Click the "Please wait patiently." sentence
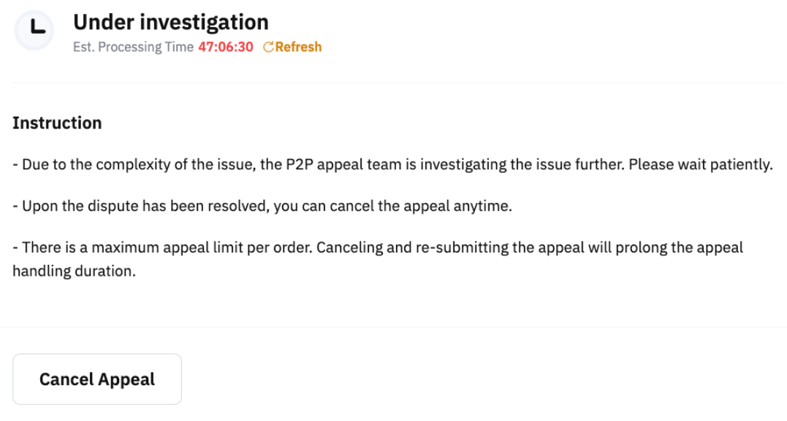Screen dimensions: 787x421 (x=700, y=165)
